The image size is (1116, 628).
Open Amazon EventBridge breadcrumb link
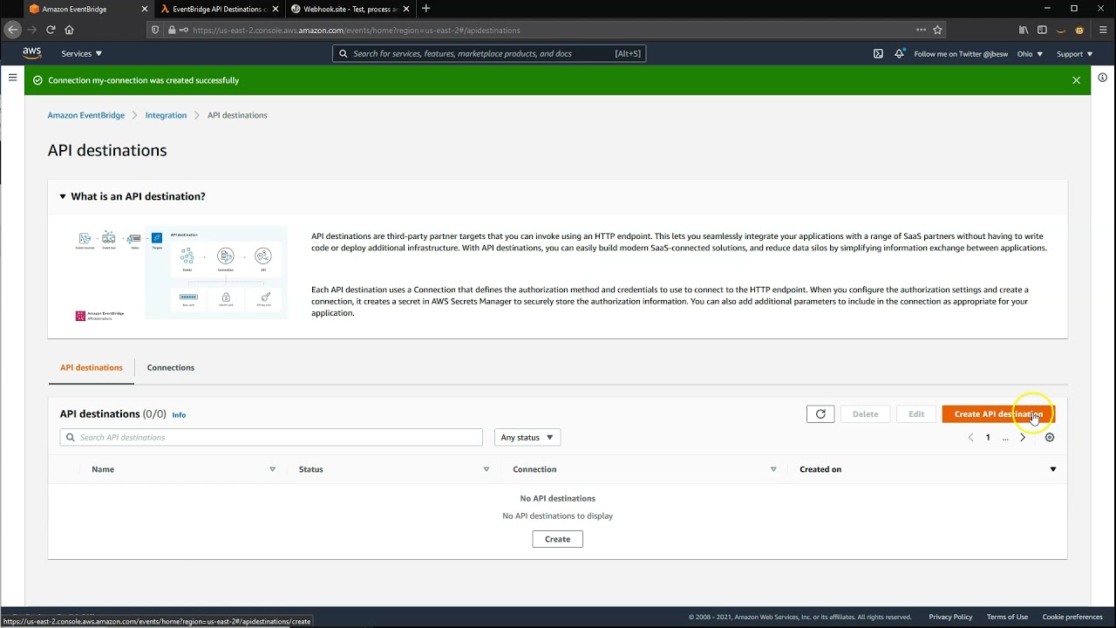(x=86, y=115)
